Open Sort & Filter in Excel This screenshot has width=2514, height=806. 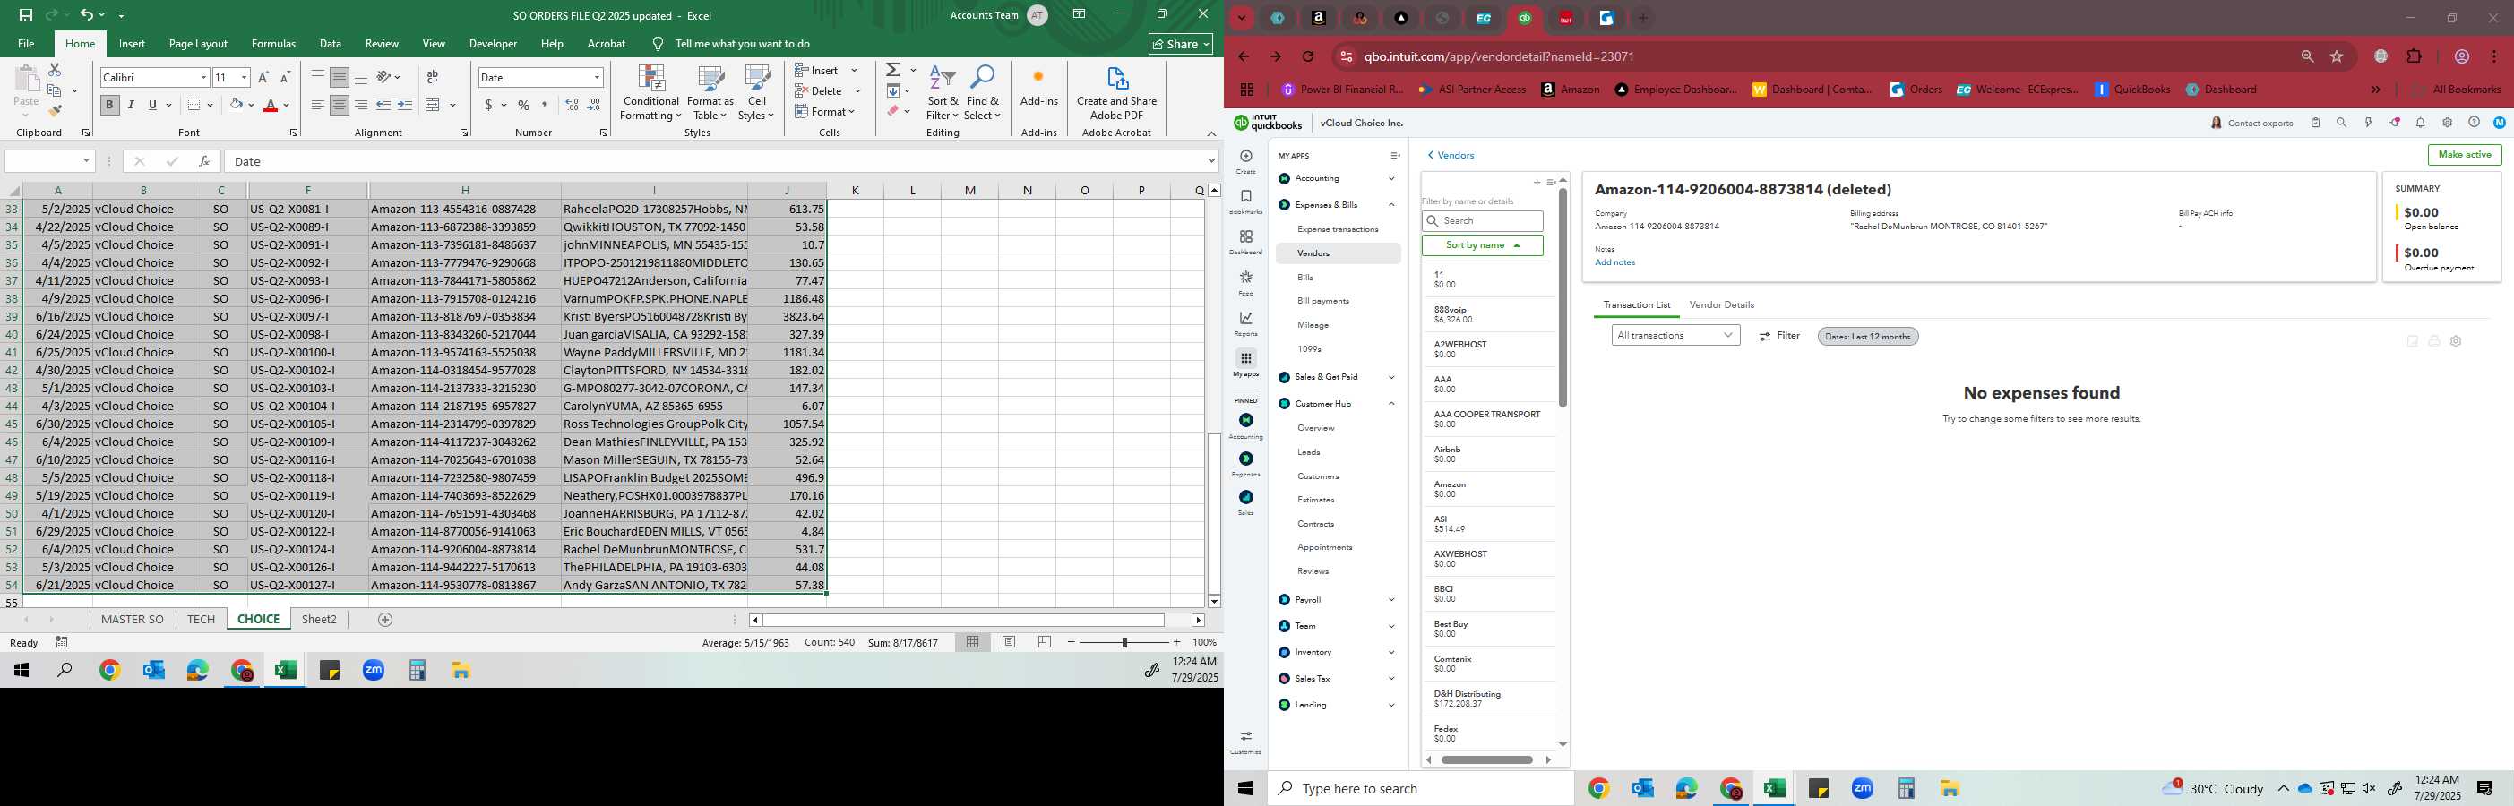coord(943,94)
